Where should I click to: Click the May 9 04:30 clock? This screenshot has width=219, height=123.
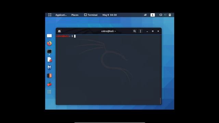pos(109,15)
